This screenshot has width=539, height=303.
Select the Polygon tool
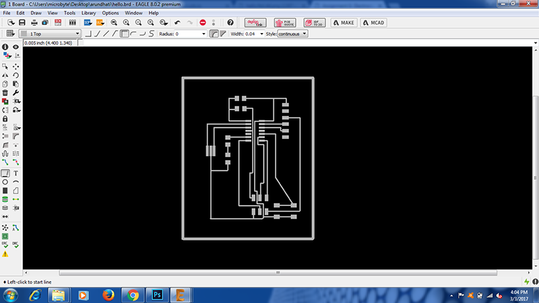[x=15, y=191]
